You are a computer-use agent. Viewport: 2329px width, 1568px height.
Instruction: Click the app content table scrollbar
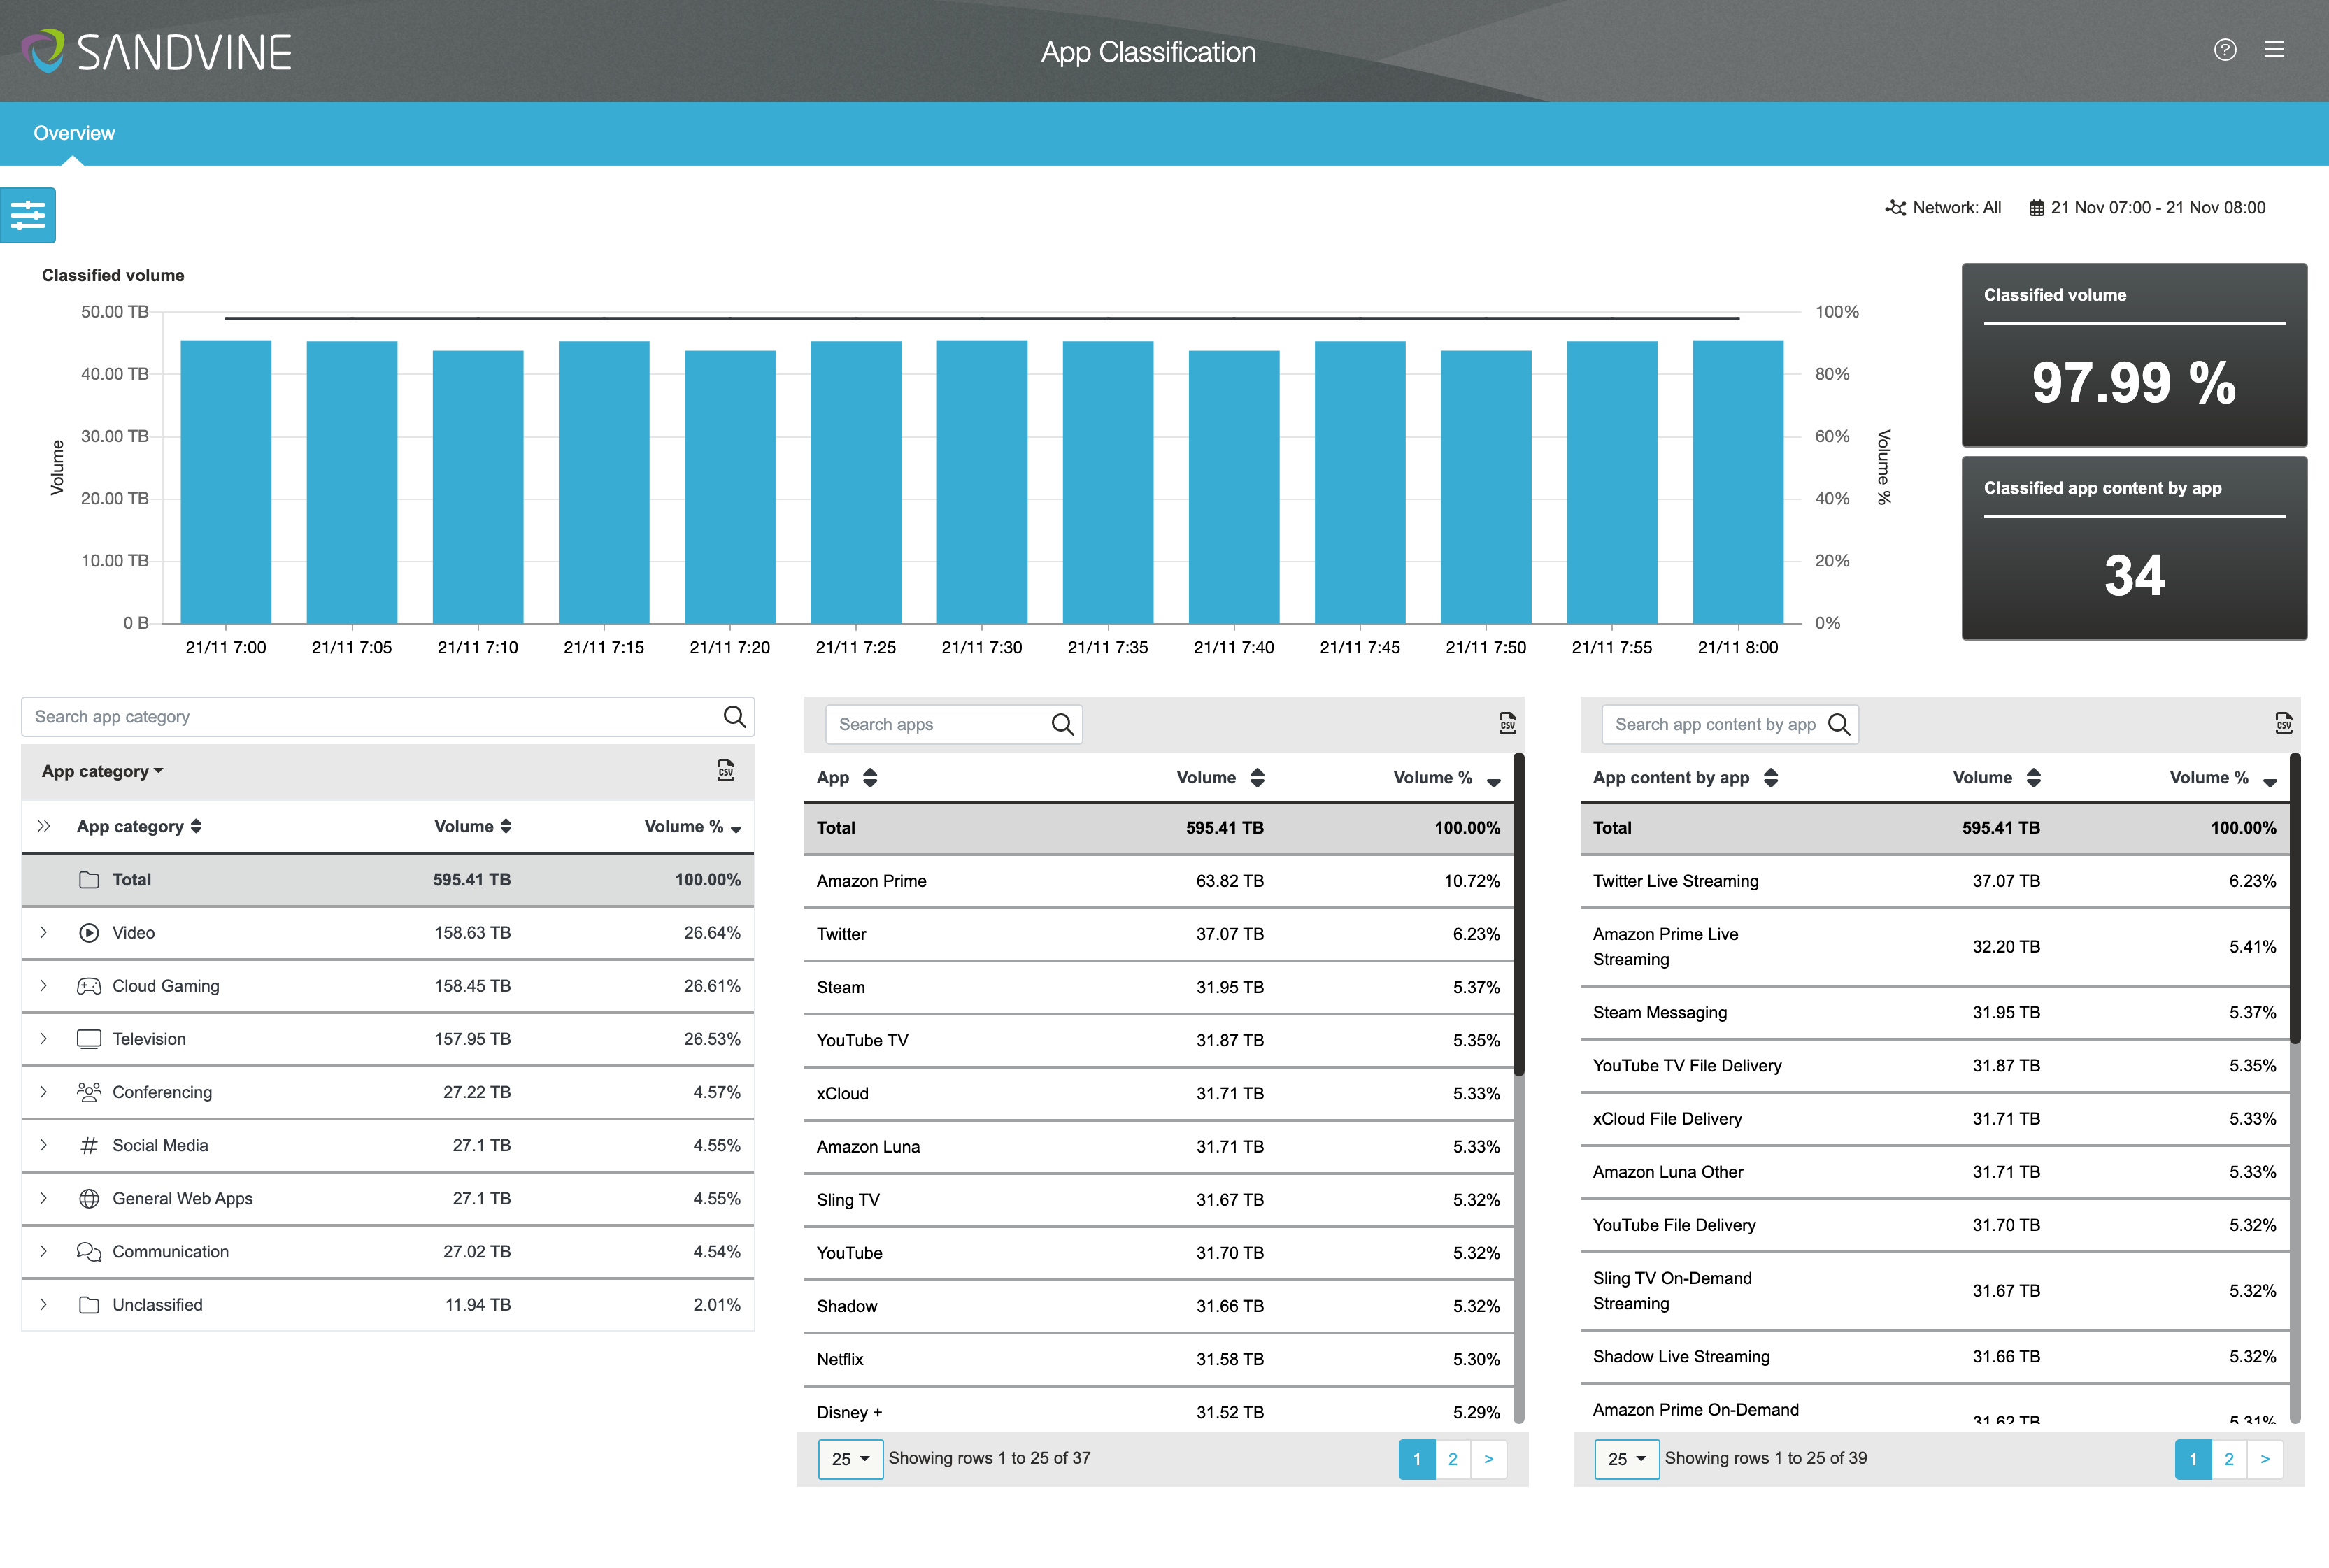(x=2295, y=898)
